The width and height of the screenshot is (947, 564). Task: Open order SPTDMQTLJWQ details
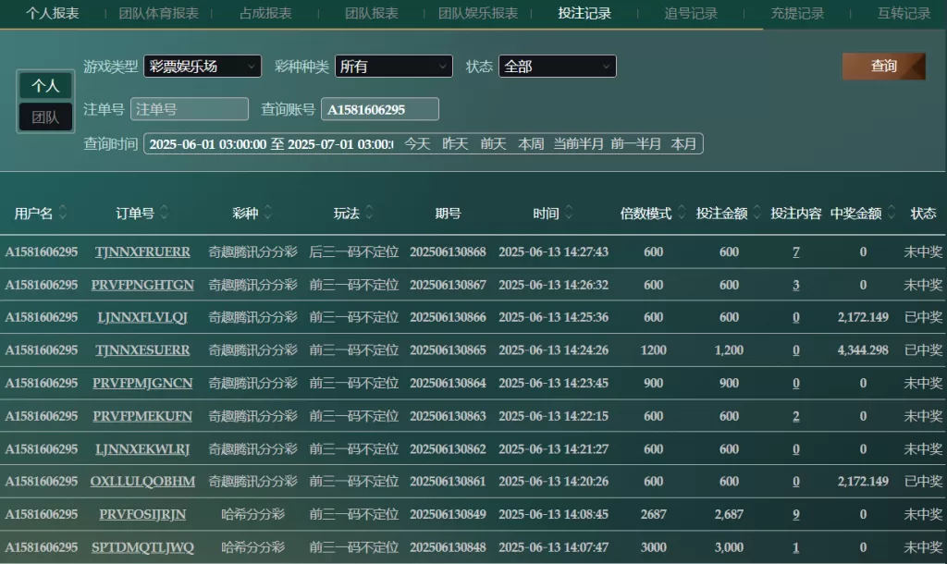tap(142, 547)
